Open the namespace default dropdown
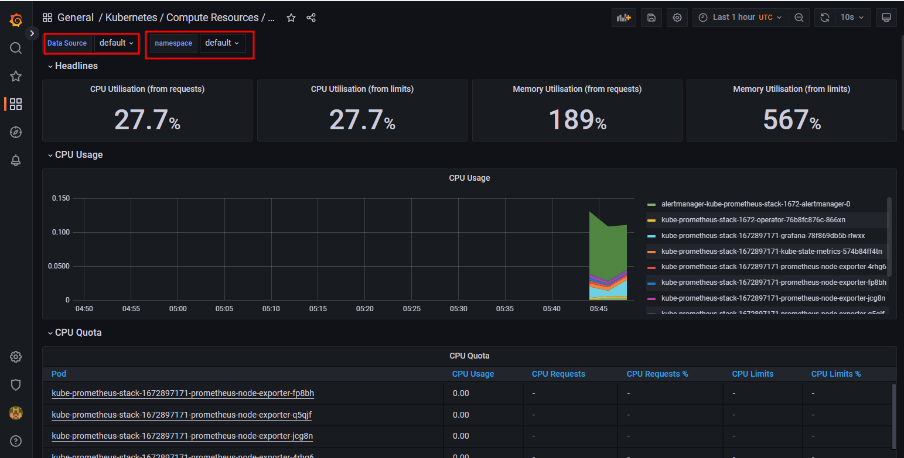Viewport: 904px width, 458px height. tap(223, 43)
